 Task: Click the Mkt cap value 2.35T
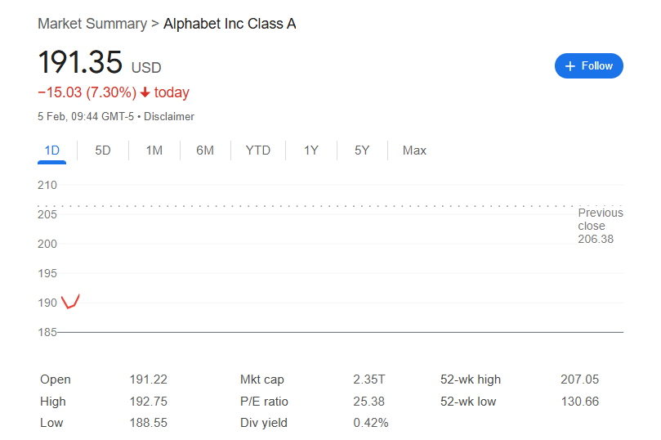368,379
